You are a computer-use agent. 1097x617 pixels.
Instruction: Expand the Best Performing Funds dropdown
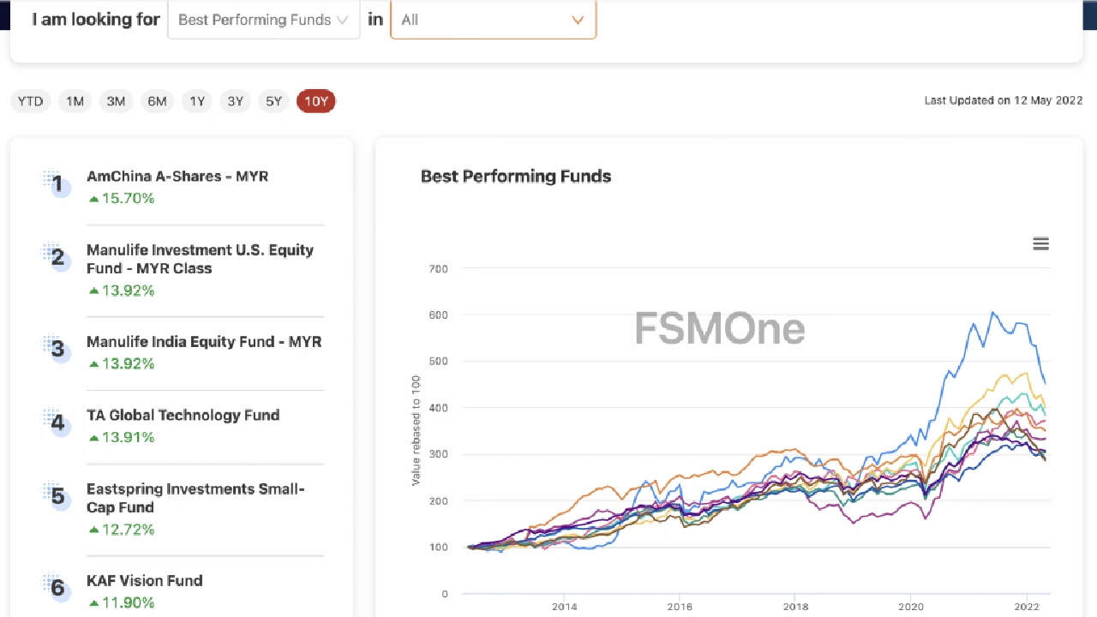point(263,20)
